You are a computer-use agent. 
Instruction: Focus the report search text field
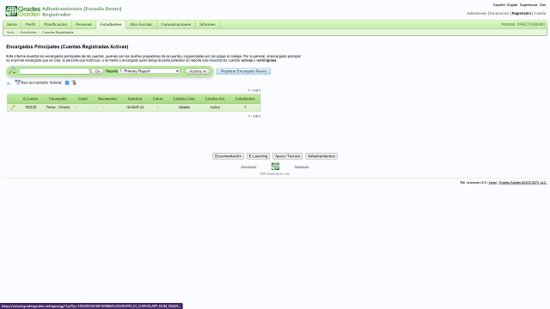[54, 71]
